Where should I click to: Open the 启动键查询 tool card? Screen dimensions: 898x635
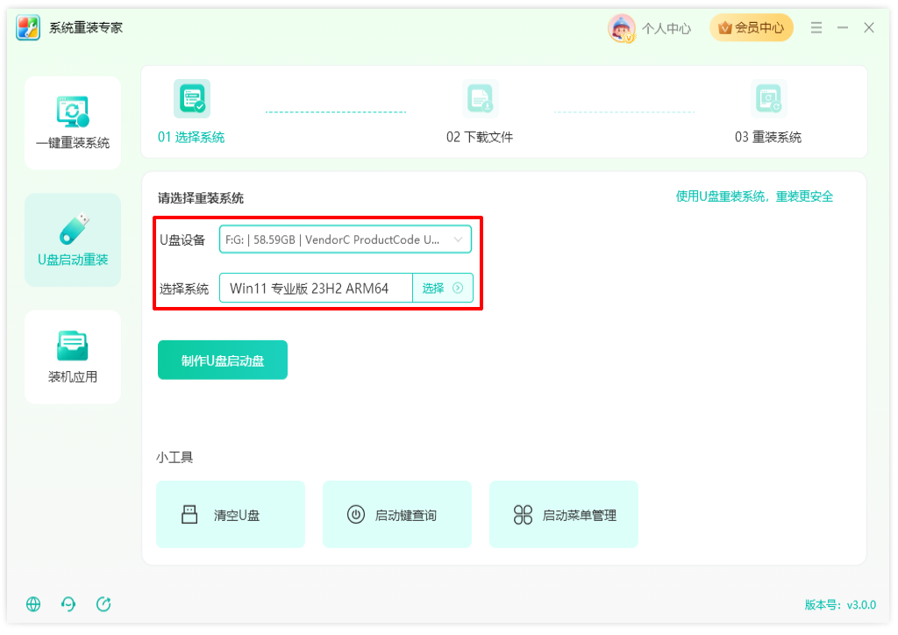(397, 514)
